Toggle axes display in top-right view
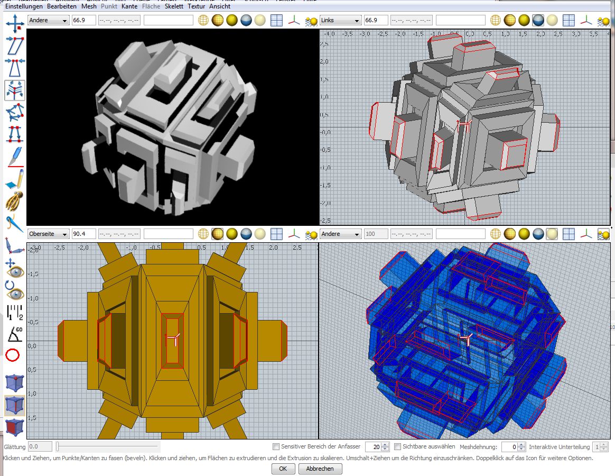This screenshot has width=615, height=476. click(586, 20)
